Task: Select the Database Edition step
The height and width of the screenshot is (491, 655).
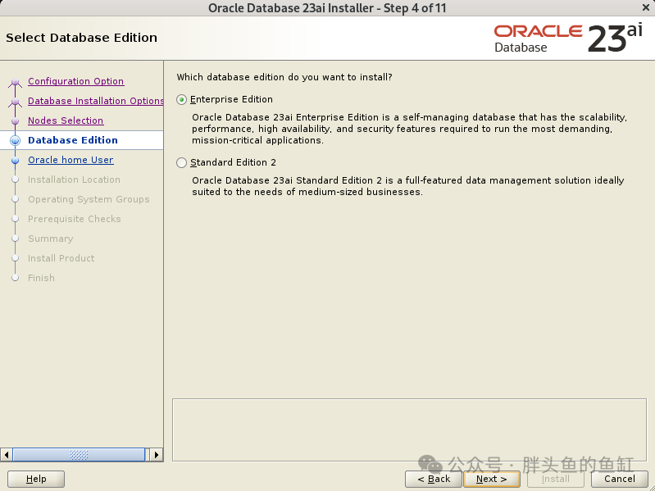Action: coord(73,140)
